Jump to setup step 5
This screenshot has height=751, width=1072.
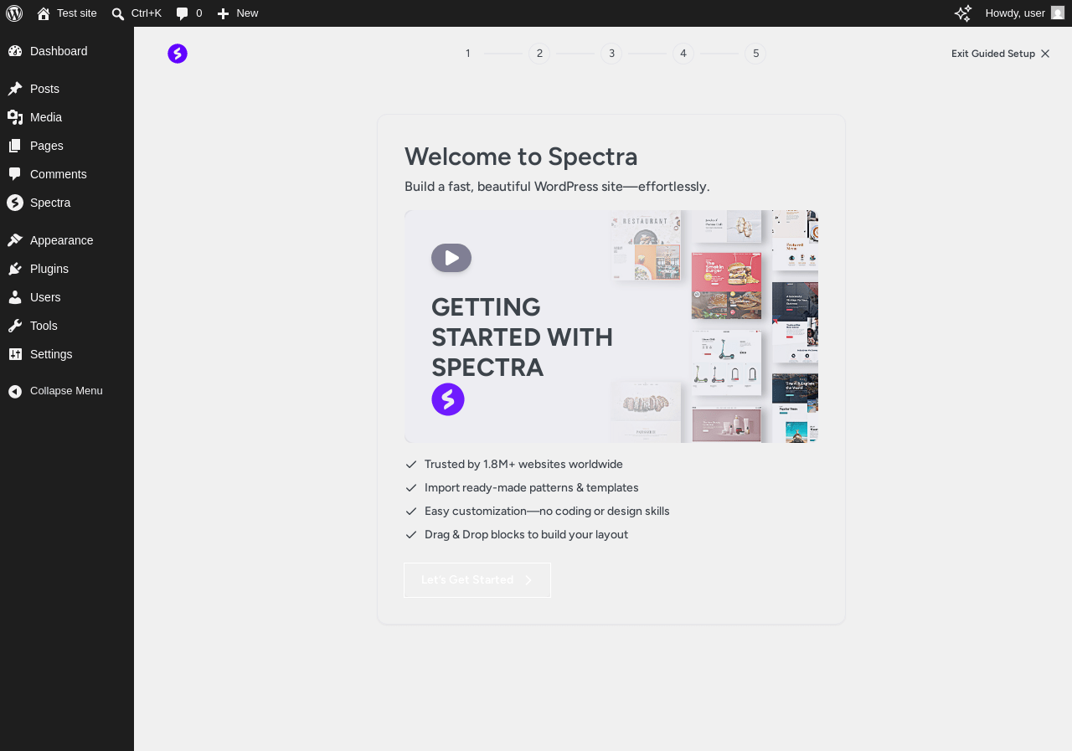point(755,54)
